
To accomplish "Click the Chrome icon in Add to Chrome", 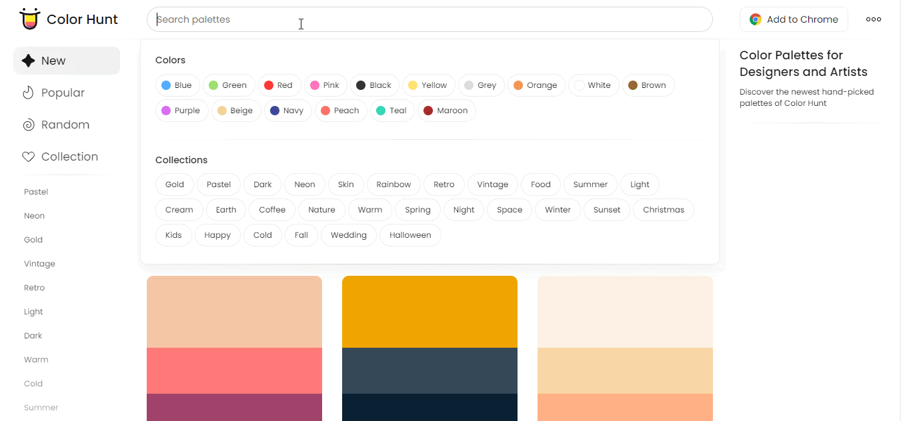I will (755, 19).
